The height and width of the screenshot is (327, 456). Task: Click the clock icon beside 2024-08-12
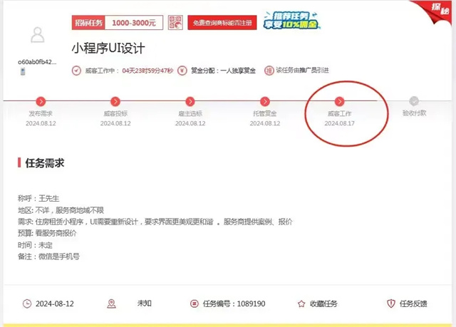coord(27,303)
